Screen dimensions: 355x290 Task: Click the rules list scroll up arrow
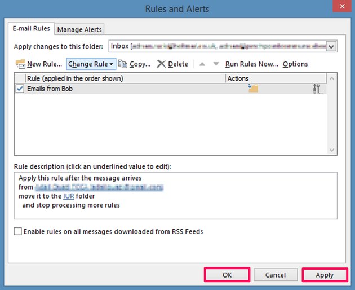point(332,78)
